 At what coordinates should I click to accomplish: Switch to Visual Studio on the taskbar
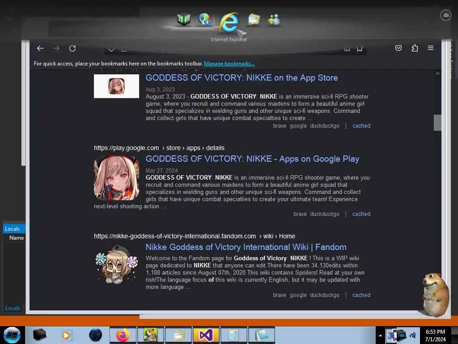[206, 335]
